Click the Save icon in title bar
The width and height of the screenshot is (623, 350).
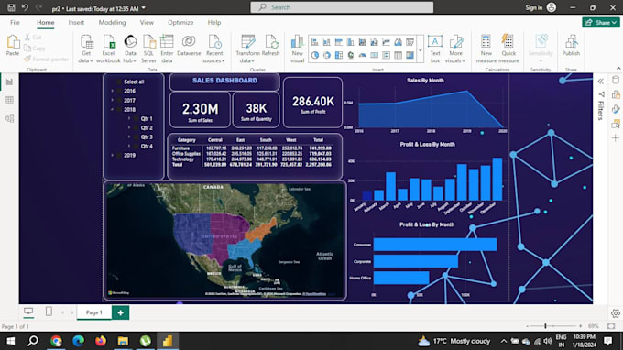point(11,7)
